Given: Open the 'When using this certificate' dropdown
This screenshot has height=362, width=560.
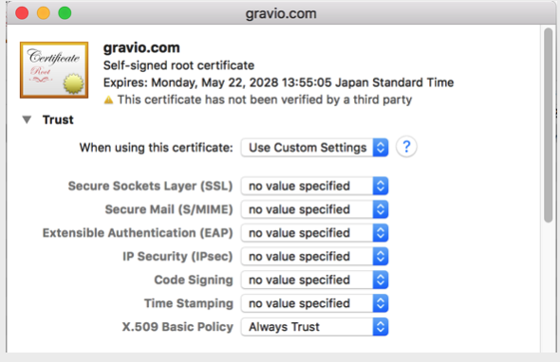Looking at the screenshot, I should coord(314,147).
